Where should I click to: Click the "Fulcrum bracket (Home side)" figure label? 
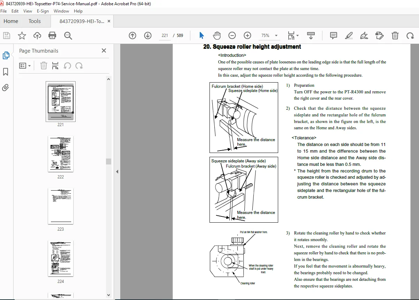coord(237,86)
